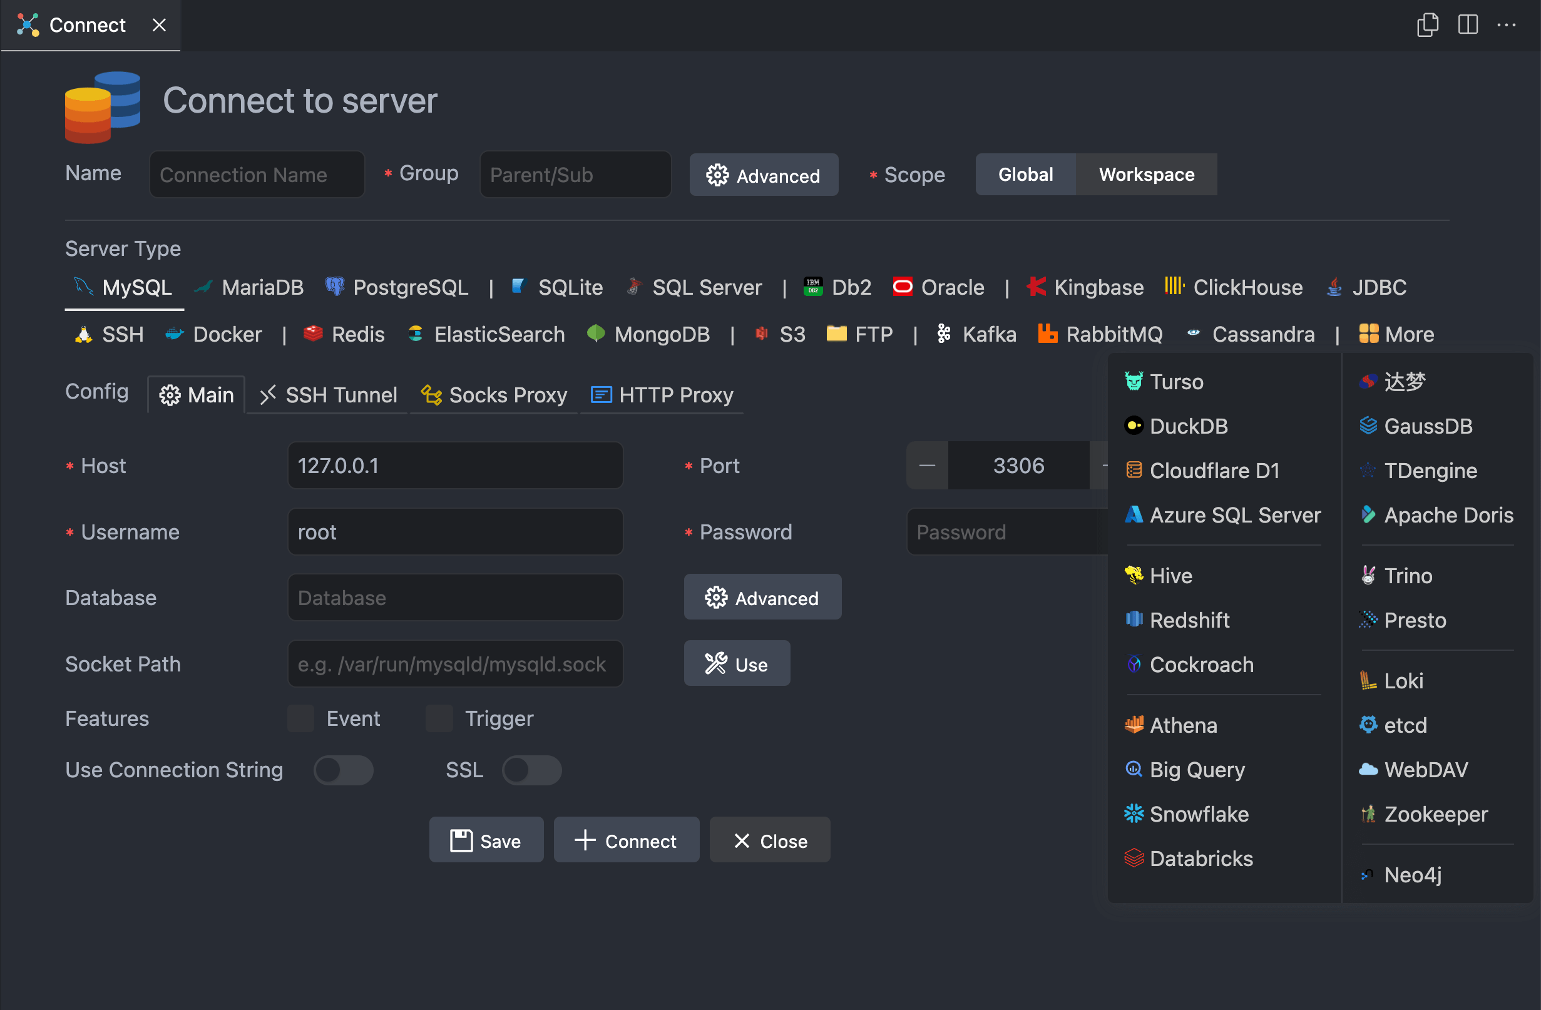Pick TDengine entry
The width and height of the screenshot is (1541, 1010).
pyautogui.click(x=1418, y=471)
